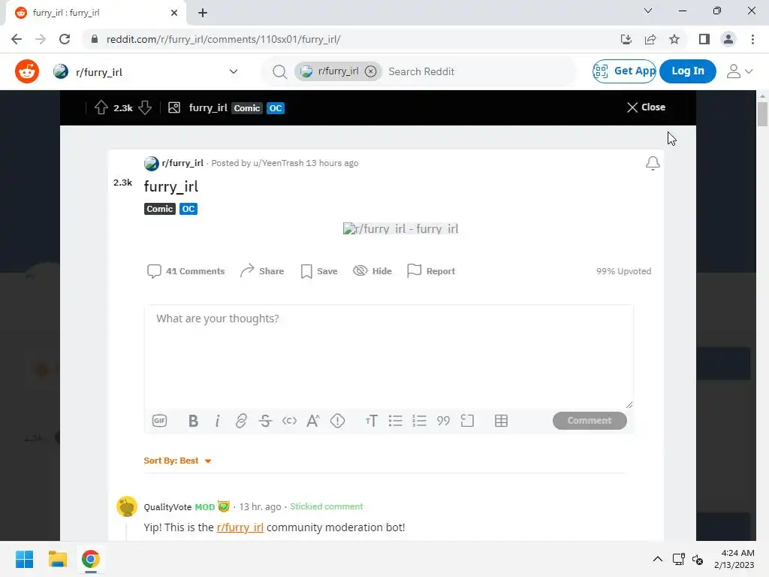This screenshot has height=577, width=769.
Task: Open Chrome three-dot menu
Action: coord(752,39)
